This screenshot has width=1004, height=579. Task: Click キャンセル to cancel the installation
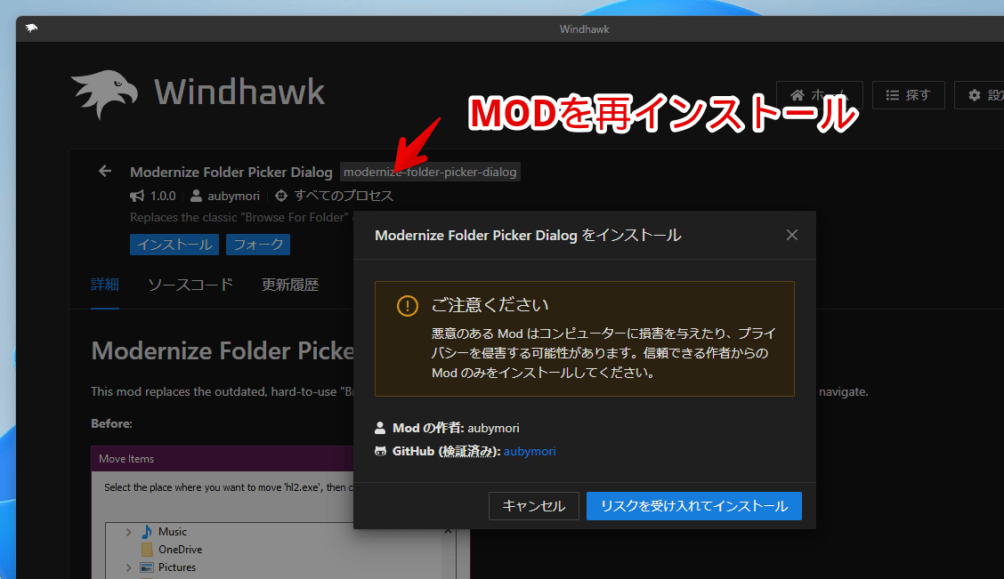coord(534,506)
